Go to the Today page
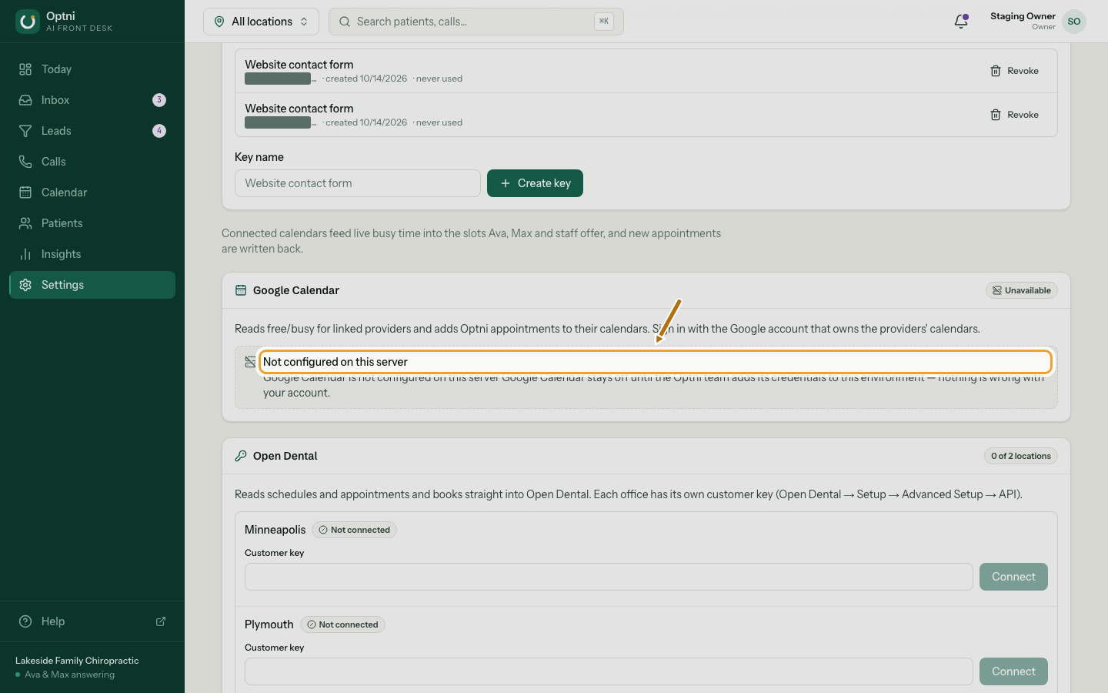Image resolution: width=1108 pixels, height=693 pixels. (92, 69)
